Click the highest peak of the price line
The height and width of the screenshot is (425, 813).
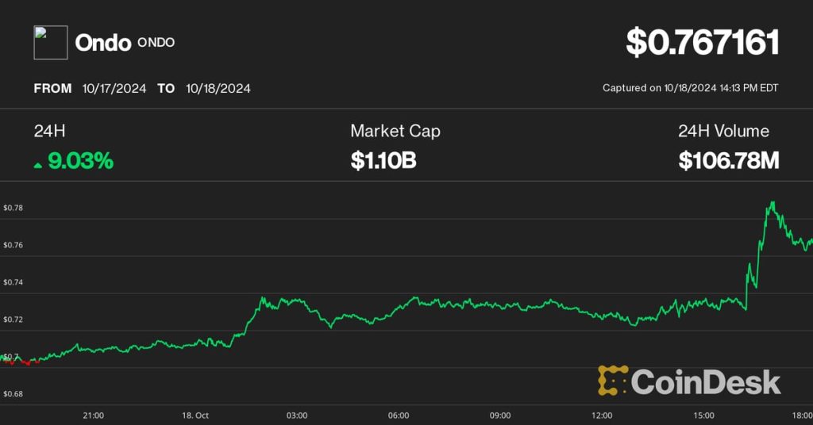tap(770, 203)
